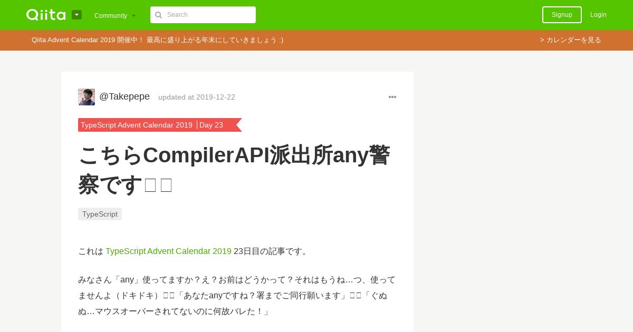Click the magnifier icon in search box
633x332 pixels.
point(158,15)
